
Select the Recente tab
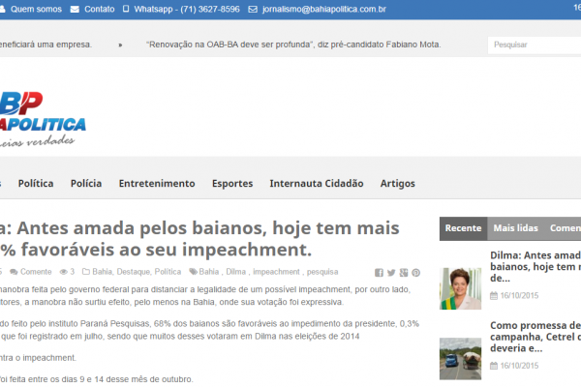tap(463, 228)
